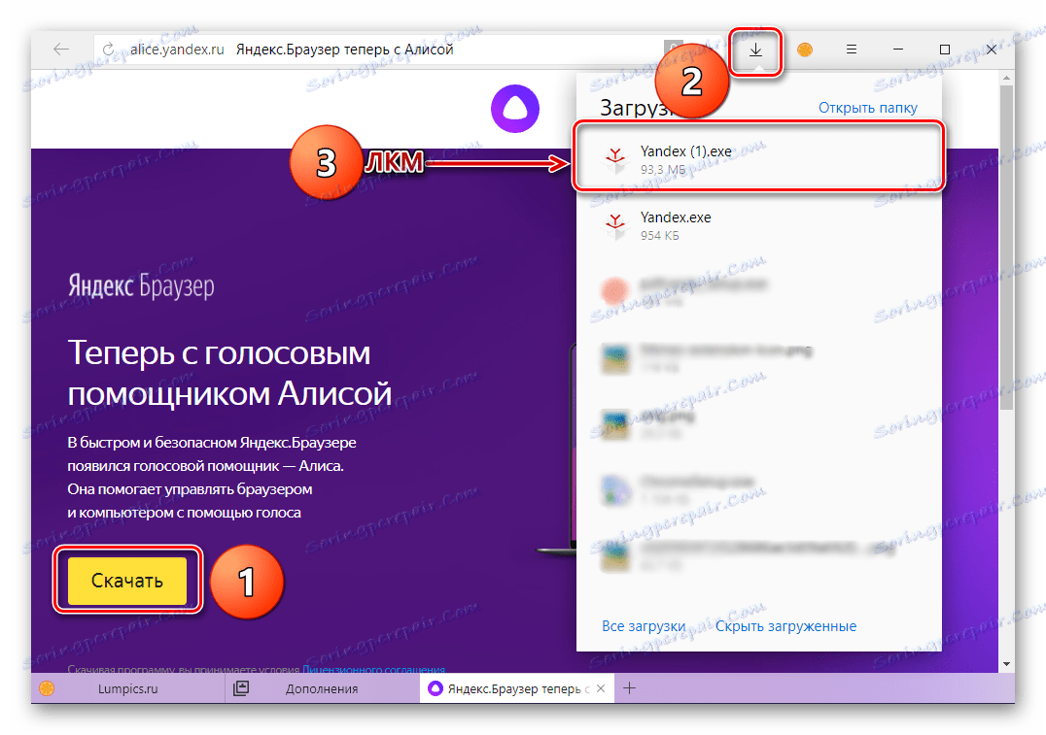Reload the page with refresh icon
The width and height of the screenshot is (1046, 735).
click(x=108, y=50)
